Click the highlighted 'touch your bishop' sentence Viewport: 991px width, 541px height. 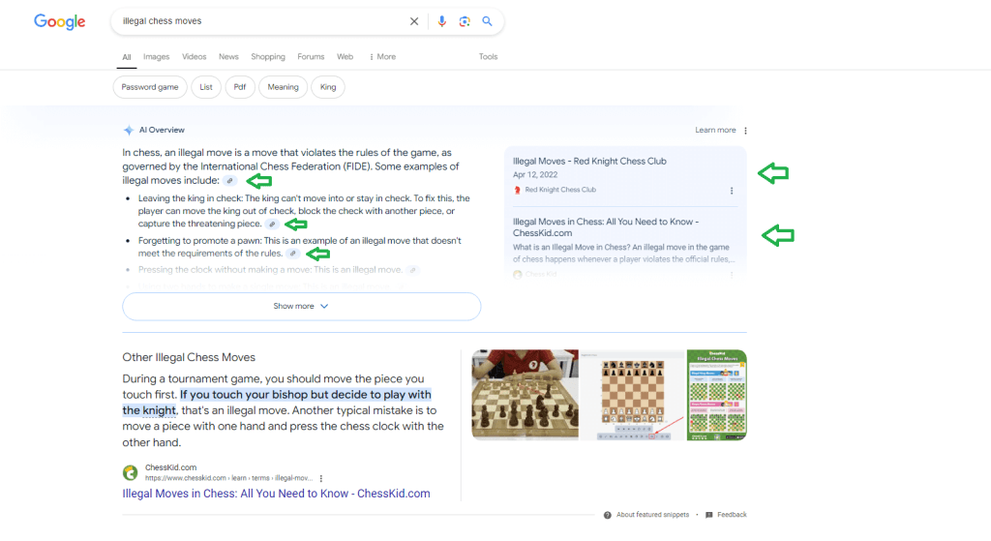point(277,403)
